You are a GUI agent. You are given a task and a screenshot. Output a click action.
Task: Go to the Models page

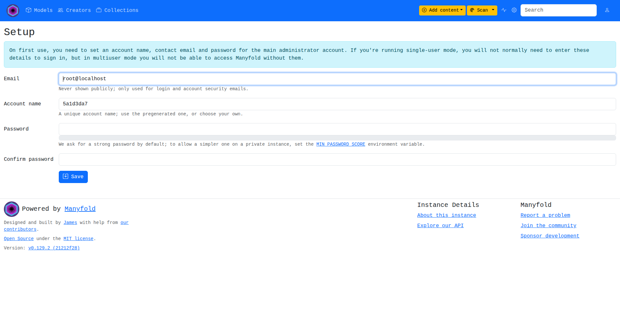39,10
